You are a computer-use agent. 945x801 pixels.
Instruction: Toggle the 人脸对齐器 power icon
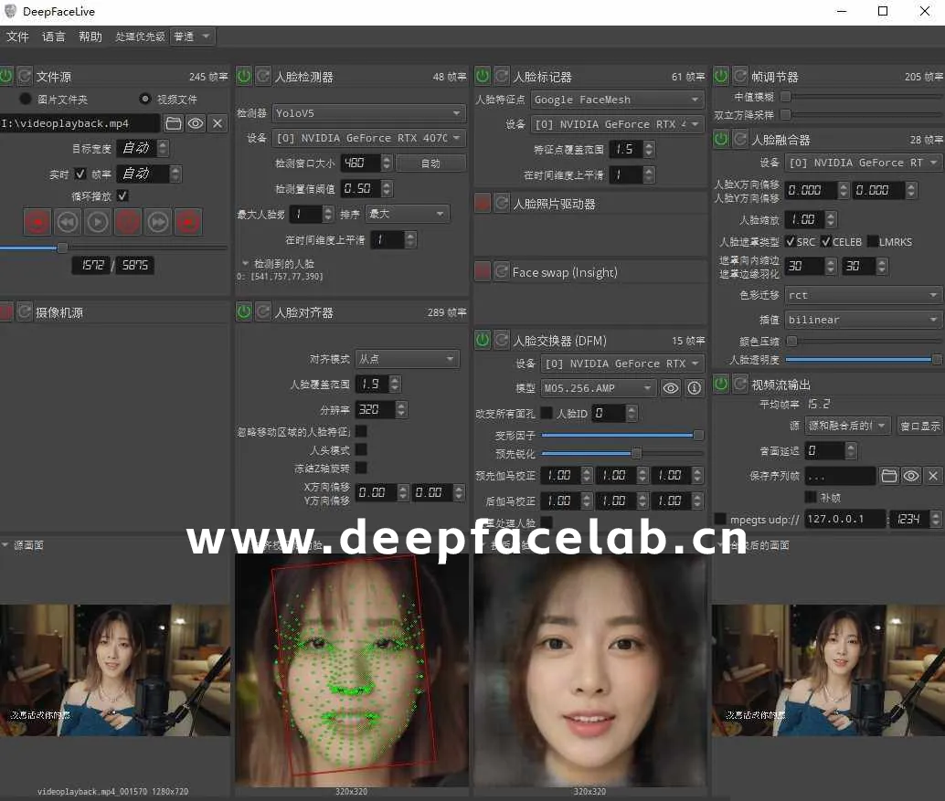[244, 311]
